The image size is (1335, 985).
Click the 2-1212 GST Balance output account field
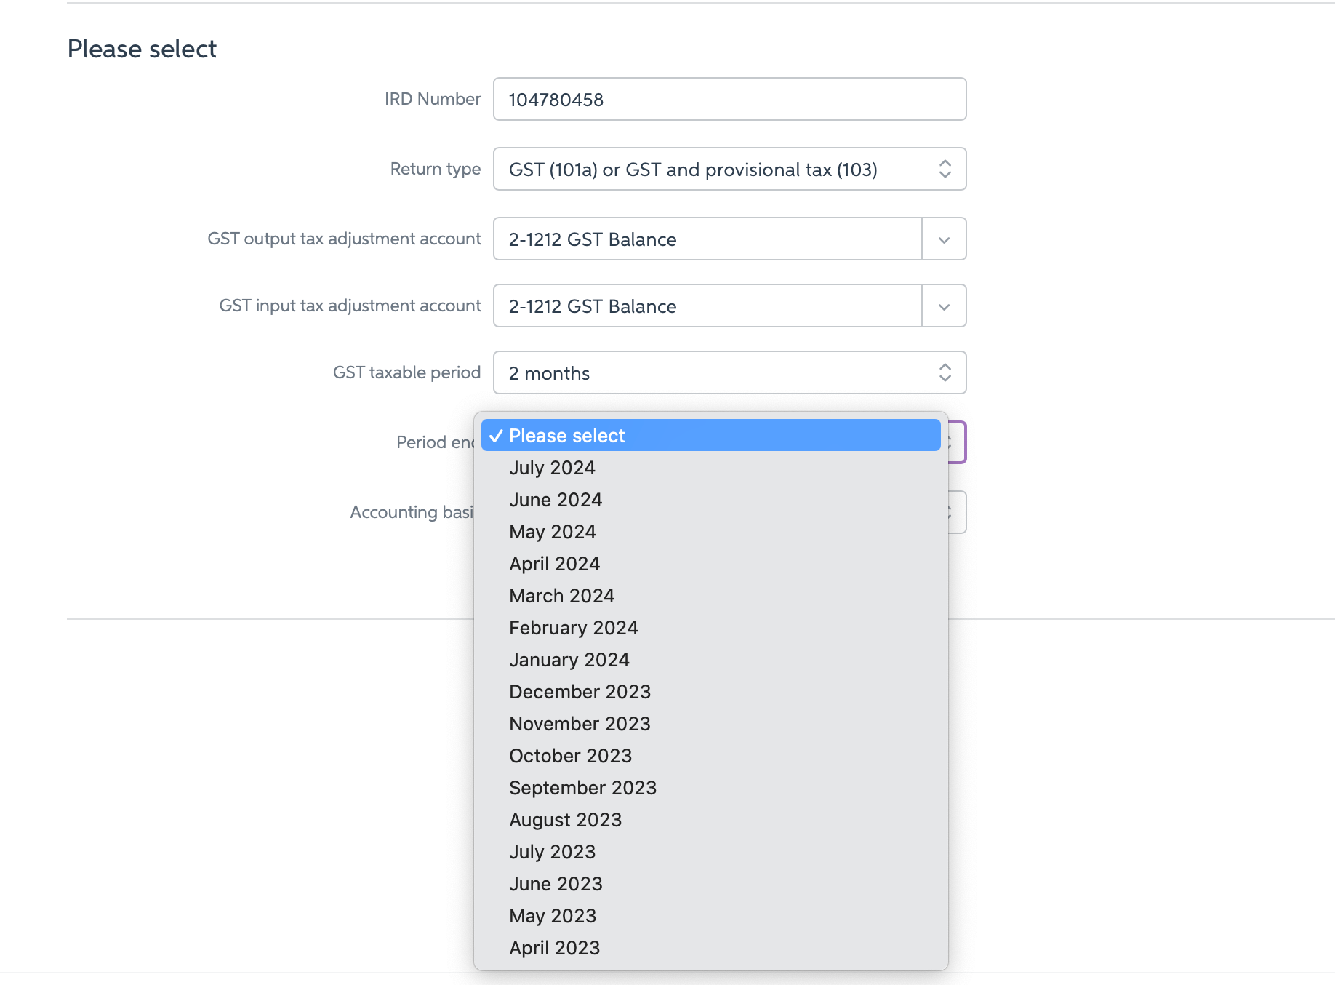coord(705,239)
